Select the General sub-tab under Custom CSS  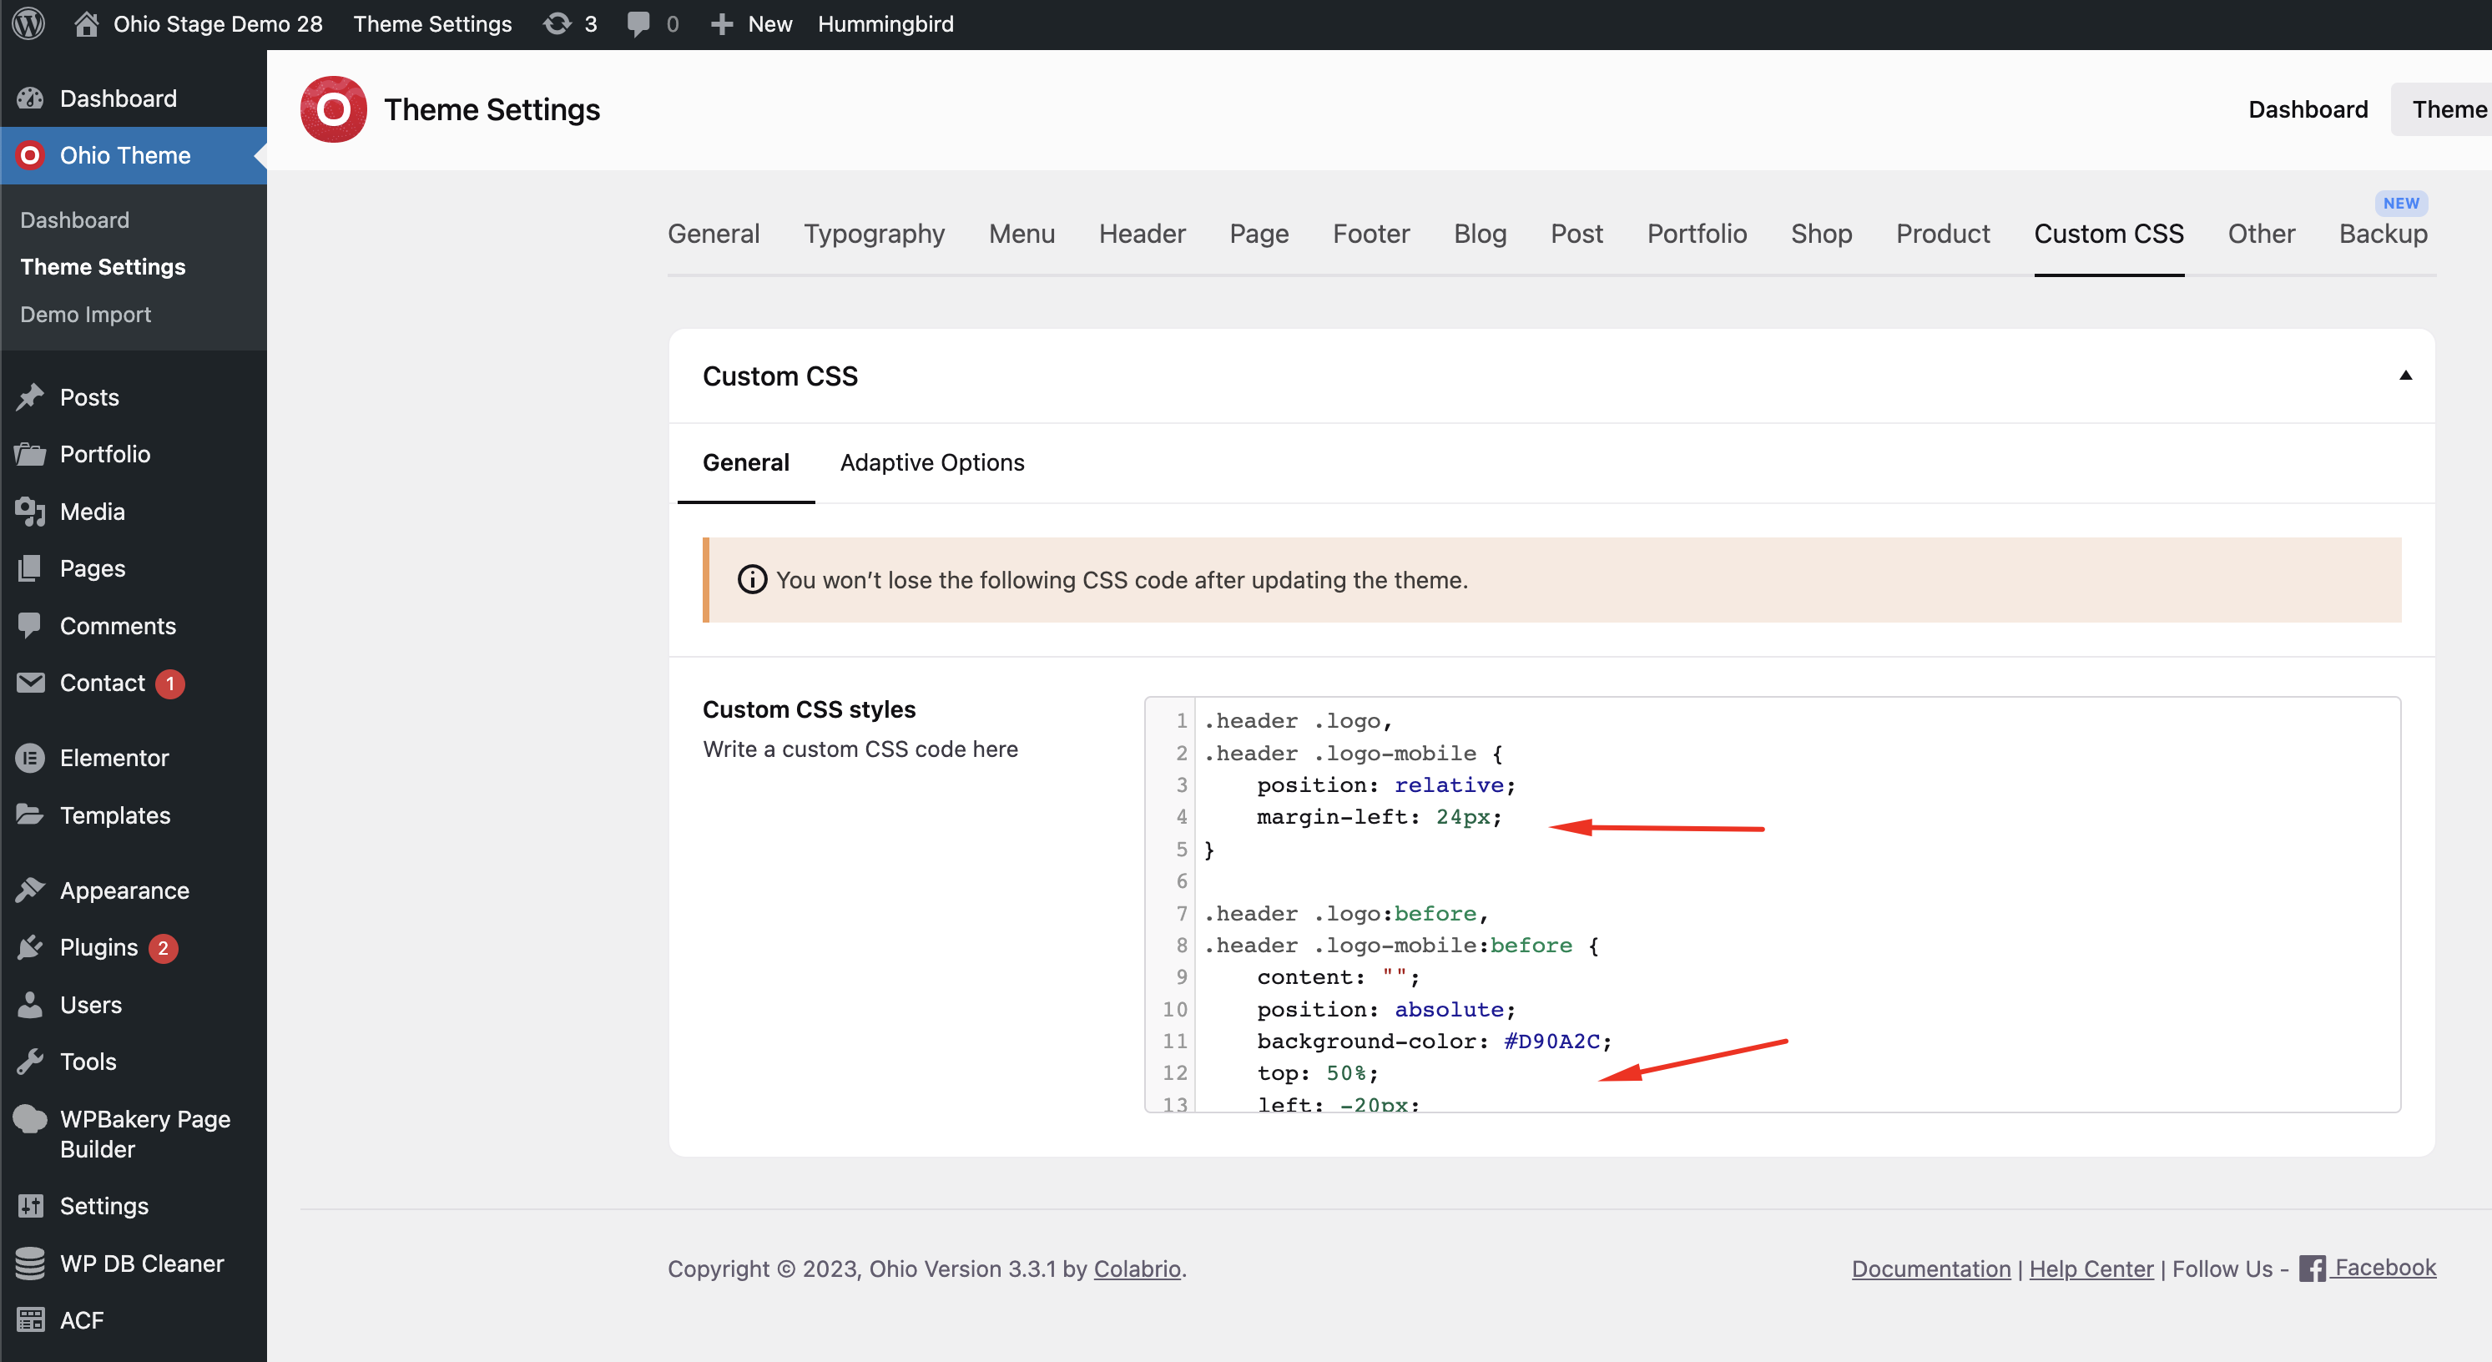click(x=746, y=462)
